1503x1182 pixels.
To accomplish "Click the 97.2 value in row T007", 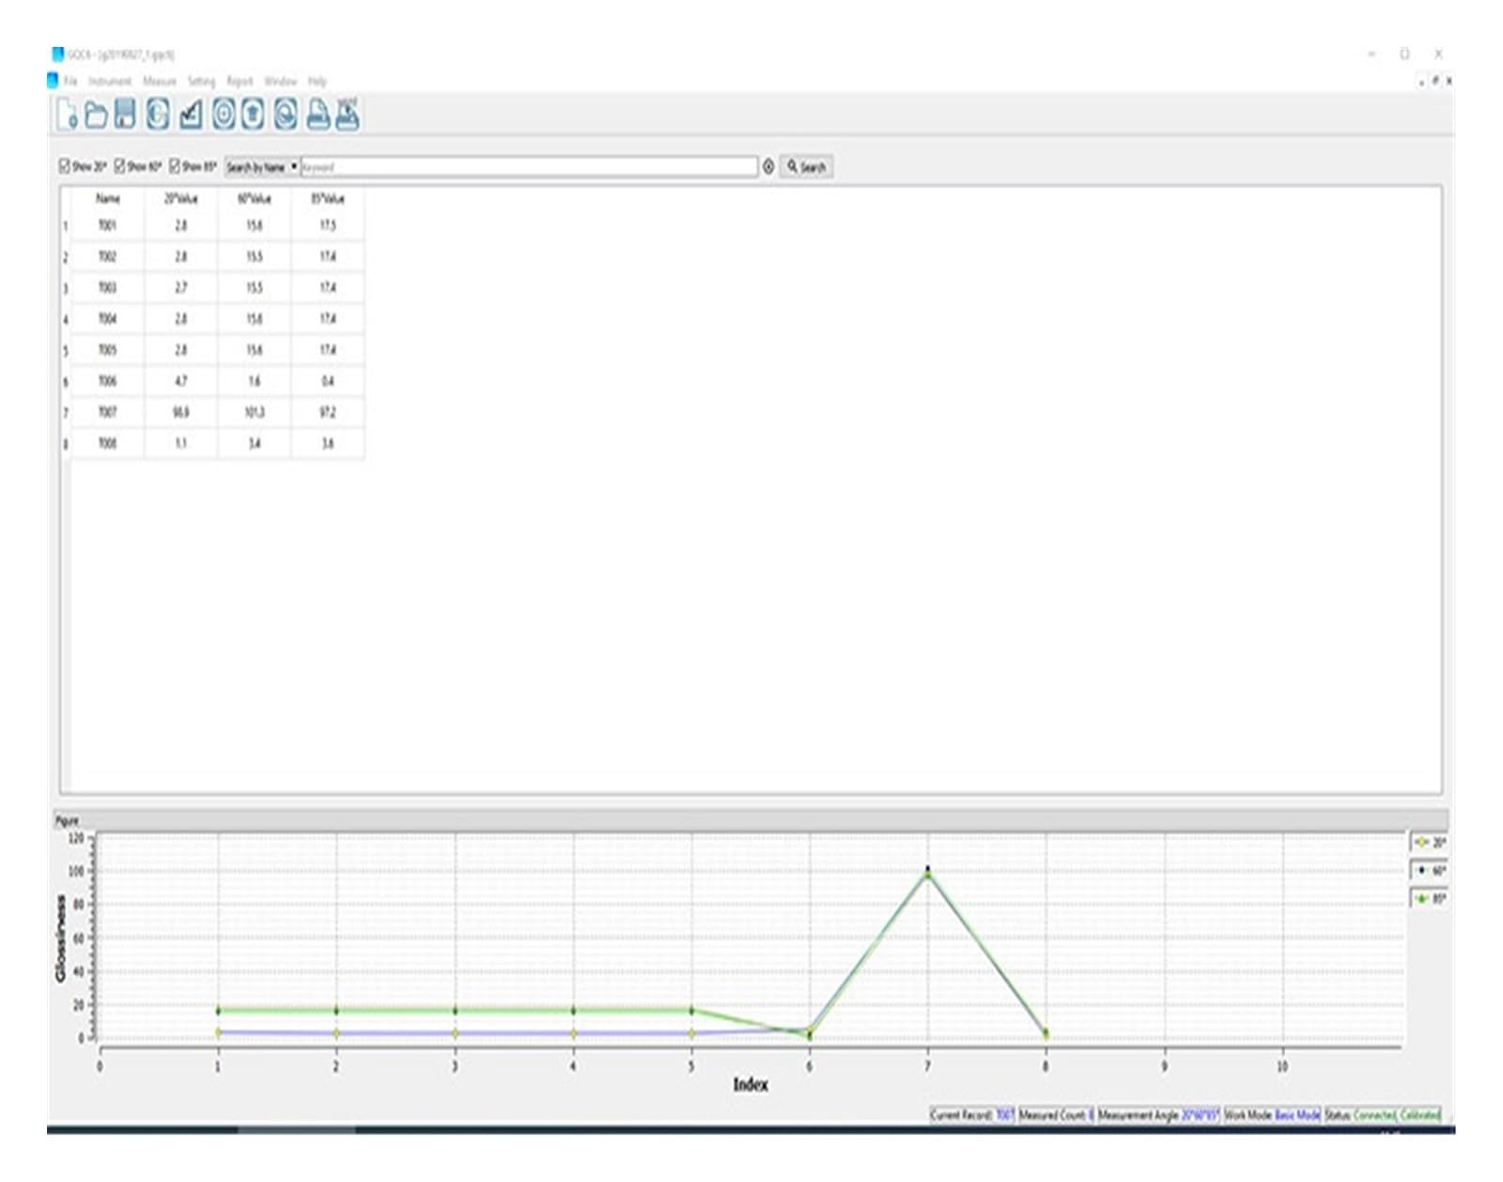I will (x=328, y=412).
